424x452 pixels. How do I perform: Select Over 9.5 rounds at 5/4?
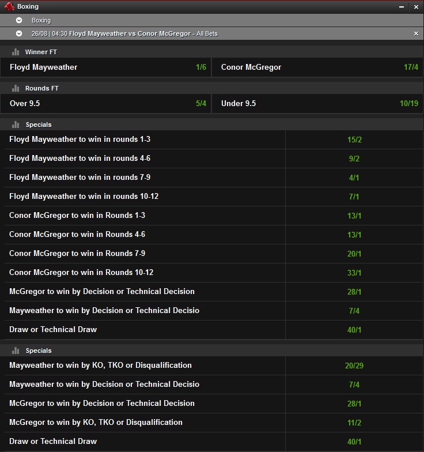(106, 104)
